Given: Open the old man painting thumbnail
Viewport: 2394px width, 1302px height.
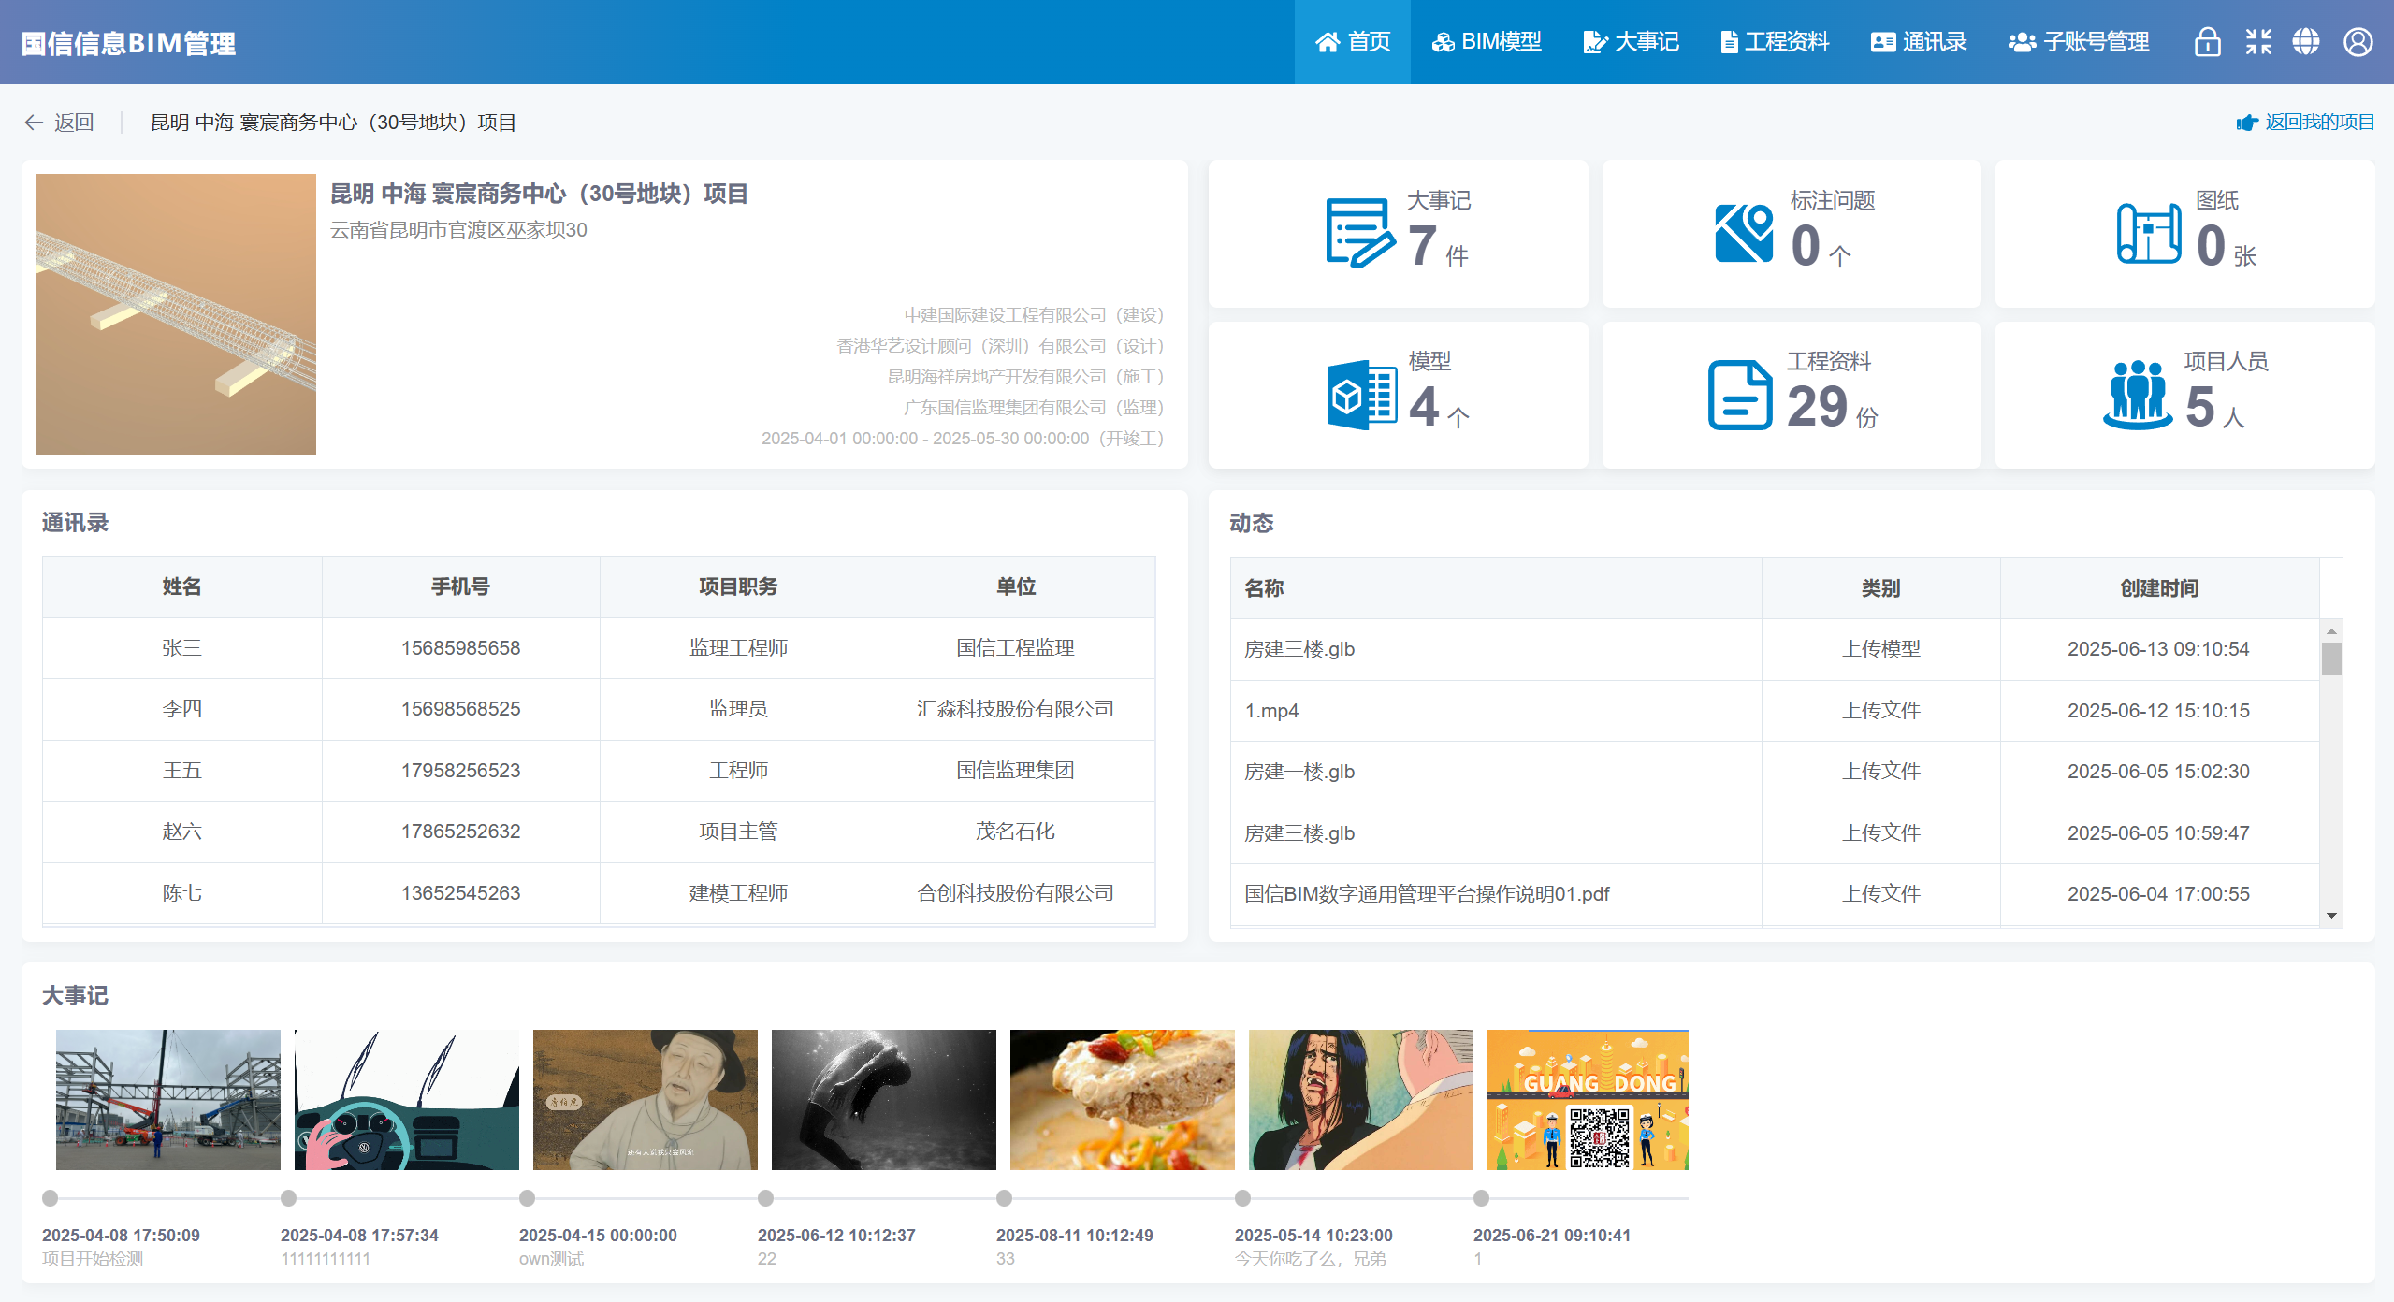Looking at the screenshot, I should [646, 1100].
